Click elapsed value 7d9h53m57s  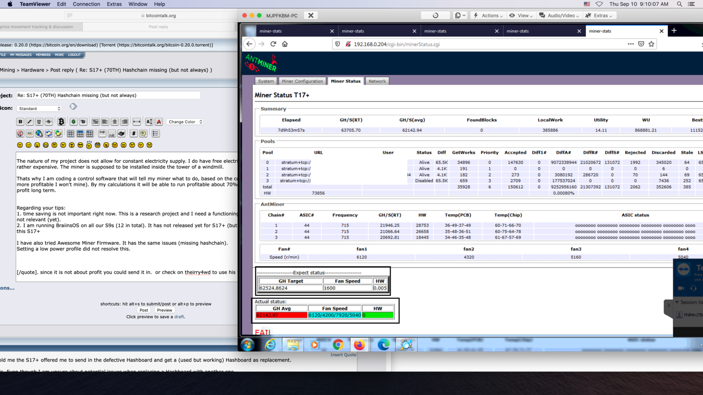[291, 130]
